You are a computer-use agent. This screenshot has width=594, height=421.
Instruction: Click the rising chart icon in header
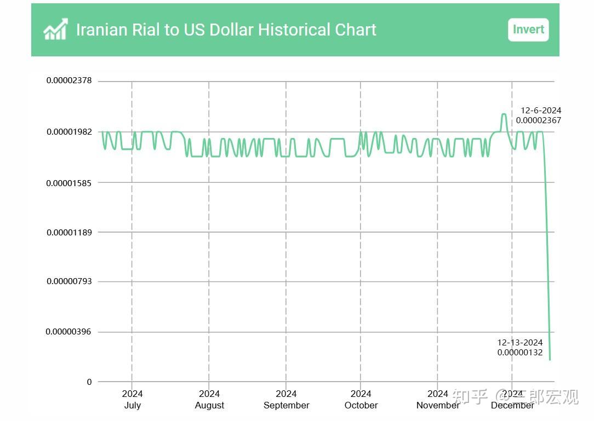point(56,30)
